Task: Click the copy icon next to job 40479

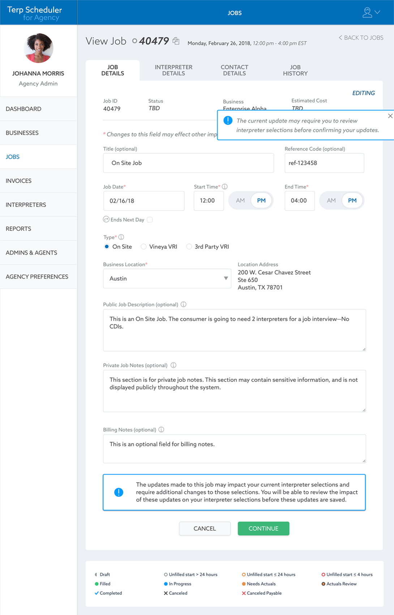Action: coord(176,41)
